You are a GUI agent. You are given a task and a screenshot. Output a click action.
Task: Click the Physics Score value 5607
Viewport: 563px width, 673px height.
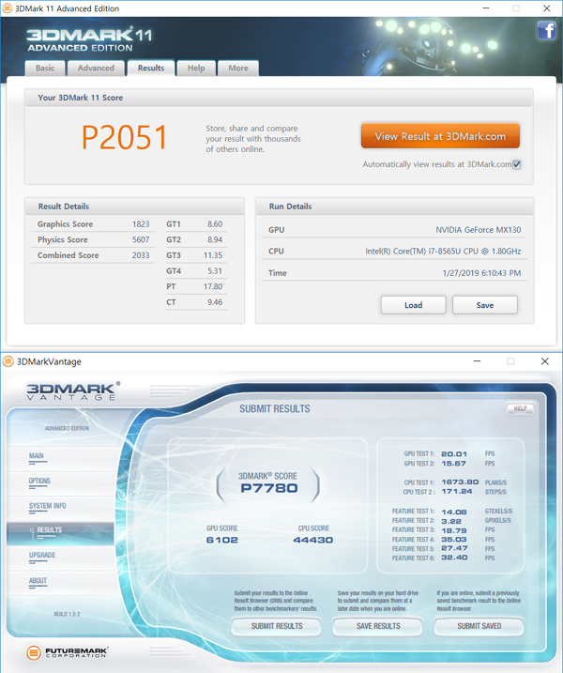[x=141, y=239]
